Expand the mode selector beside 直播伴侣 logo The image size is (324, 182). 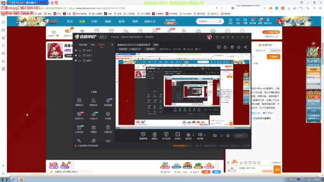point(103,37)
